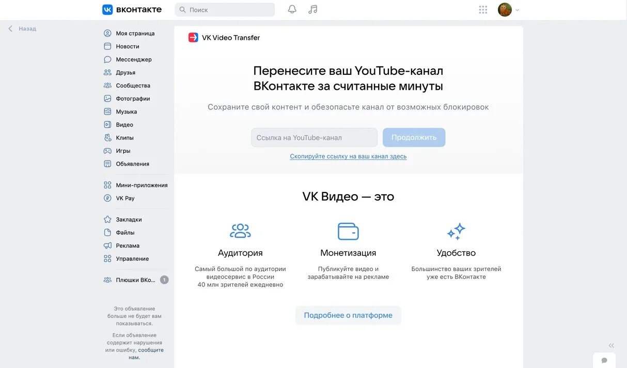Click the Реклама megaphone icon
The image size is (627, 368).
[107, 246]
